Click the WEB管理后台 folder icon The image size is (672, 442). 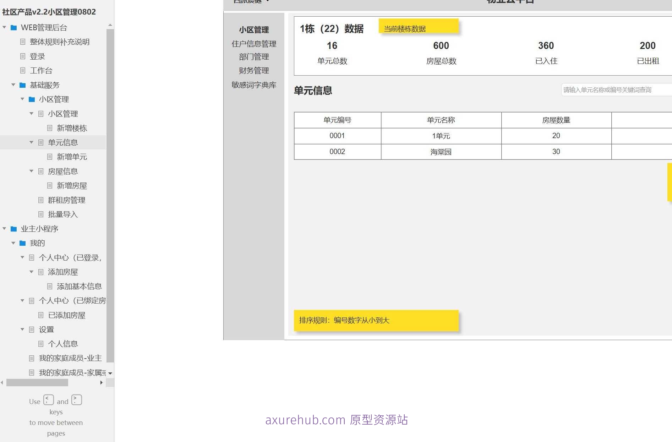(x=13, y=27)
